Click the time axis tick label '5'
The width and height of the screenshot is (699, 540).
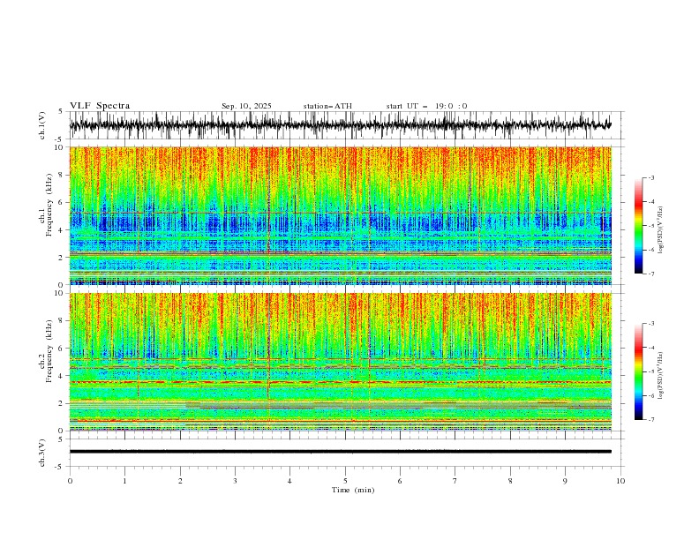pyautogui.click(x=345, y=481)
